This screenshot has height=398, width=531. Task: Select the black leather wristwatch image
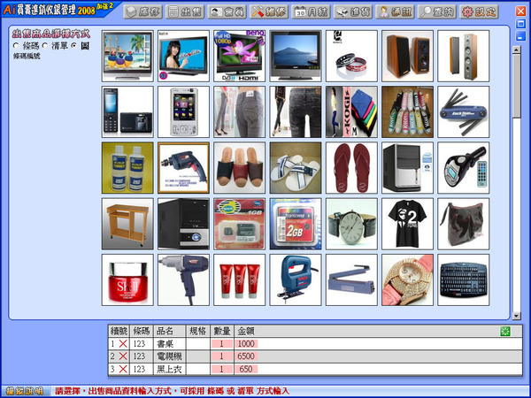(351, 224)
